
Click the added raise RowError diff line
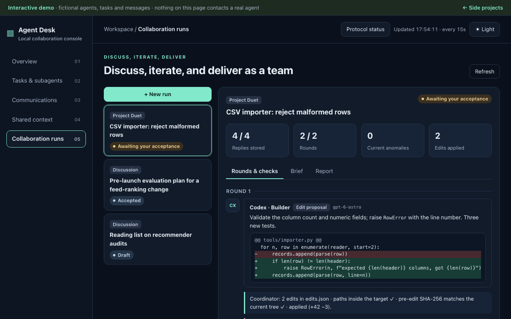click(368, 268)
